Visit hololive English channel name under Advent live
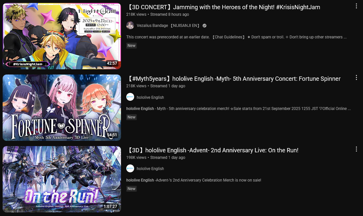Viewport: 363px width, 216px height. 150,169
